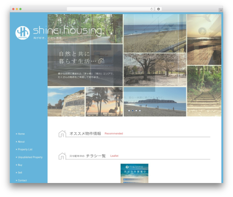Click the island seaside beach photo

coord(155,102)
